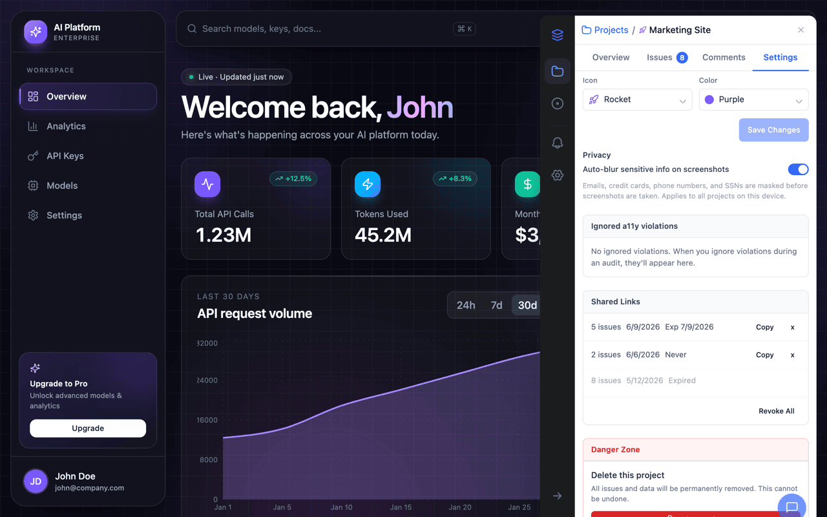Copy the 2 issues shared link
The height and width of the screenshot is (517, 827).
[x=765, y=355]
